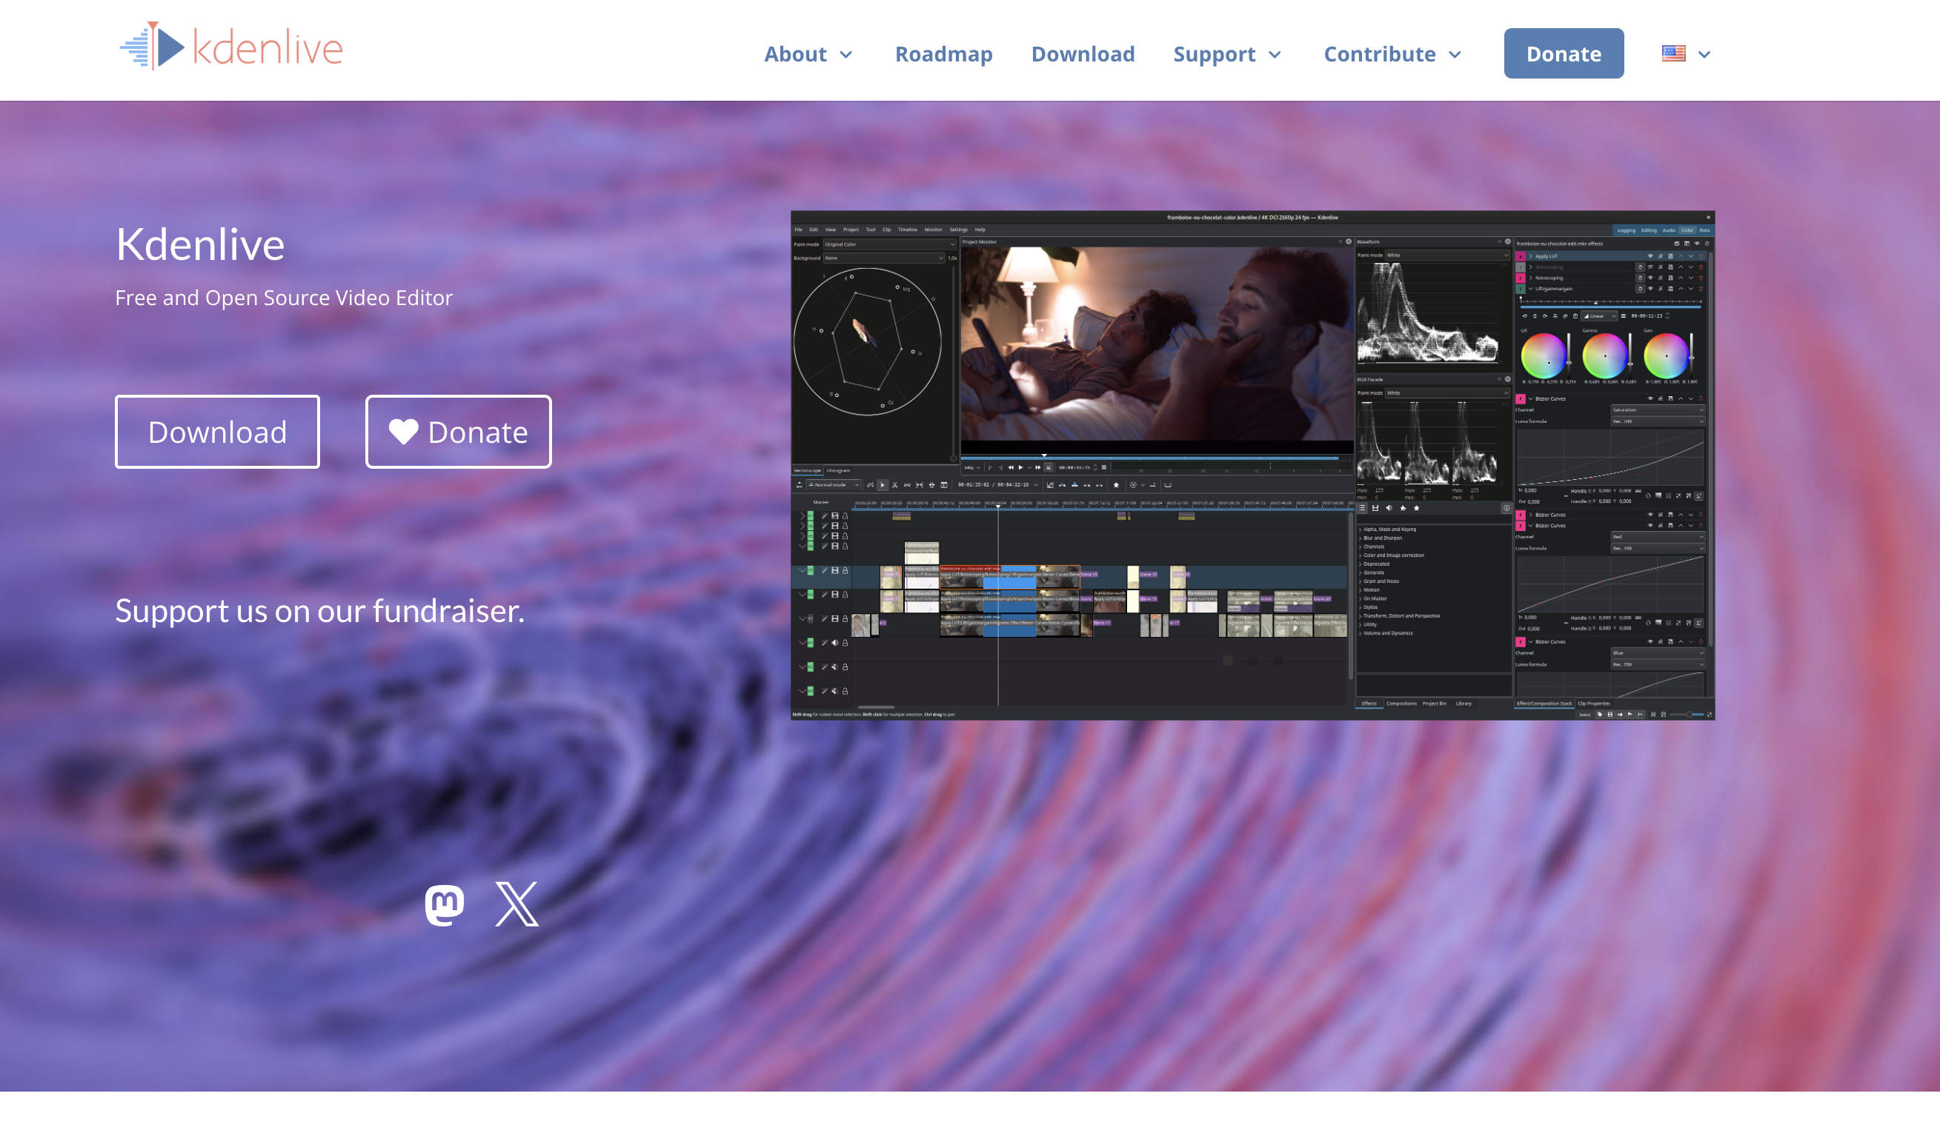Click heart icon inside hero Donate button

tap(403, 432)
